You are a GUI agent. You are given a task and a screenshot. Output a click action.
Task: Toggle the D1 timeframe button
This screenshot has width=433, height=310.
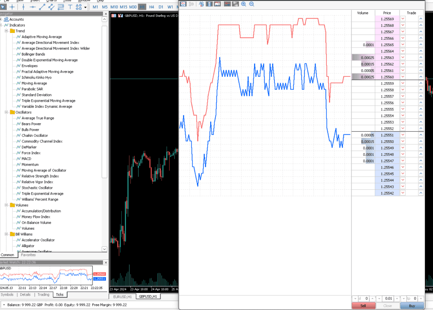[x=161, y=7]
